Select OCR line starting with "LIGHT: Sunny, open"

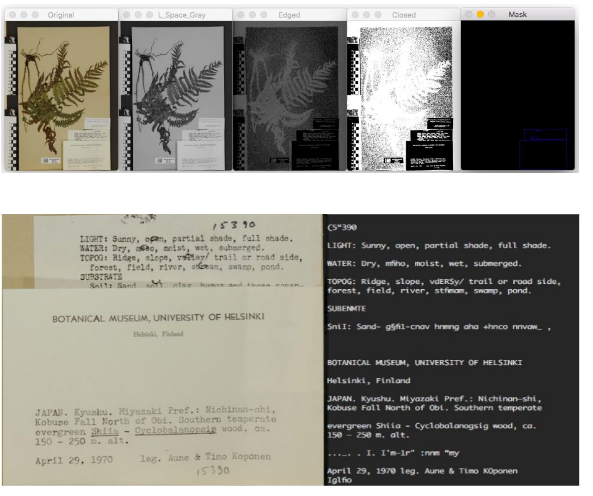click(439, 245)
